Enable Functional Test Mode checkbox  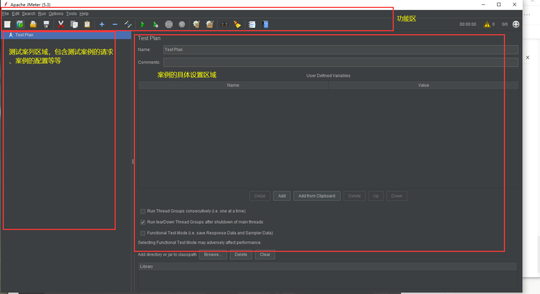click(143, 233)
